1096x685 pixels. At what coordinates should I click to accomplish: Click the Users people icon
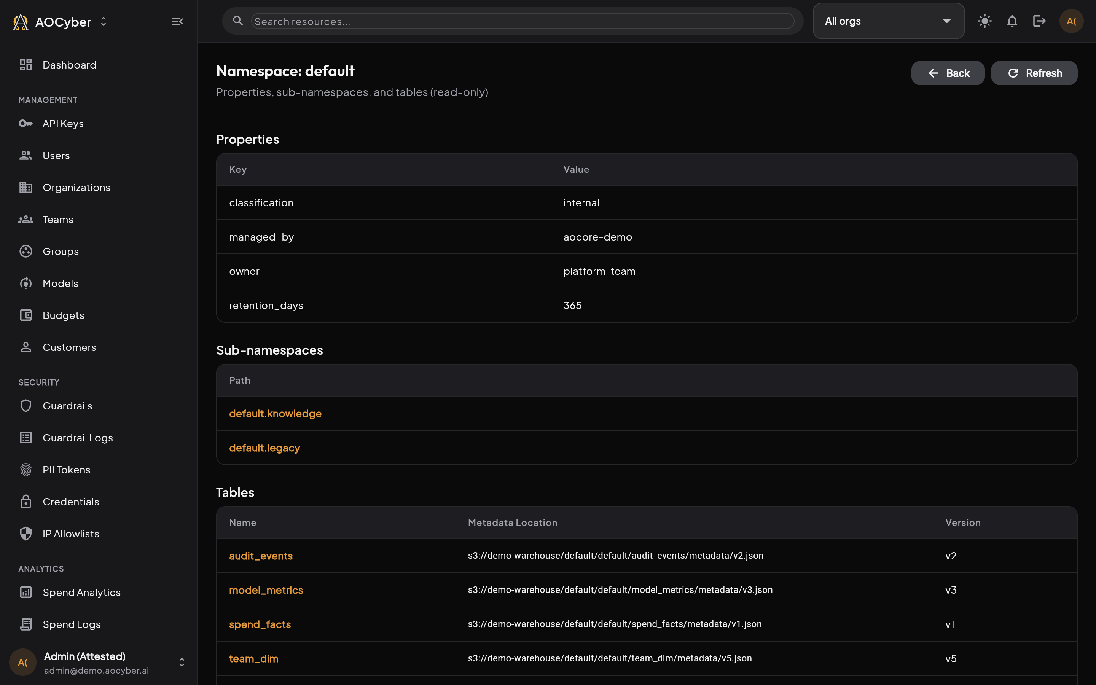26,155
